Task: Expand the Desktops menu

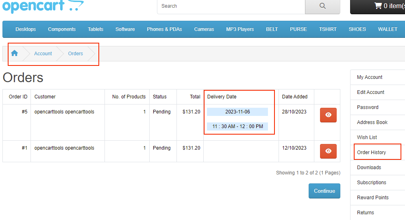Action: click(x=26, y=29)
